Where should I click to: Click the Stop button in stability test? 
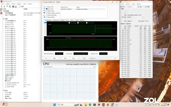(55, 58)
